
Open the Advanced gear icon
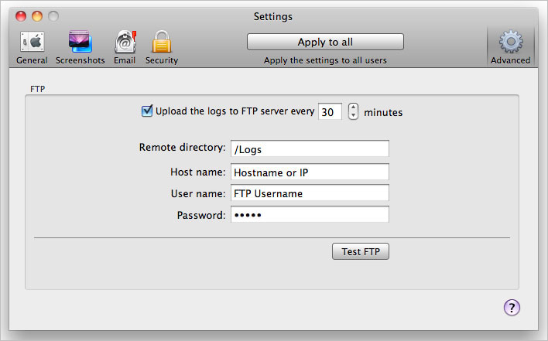coord(511,42)
